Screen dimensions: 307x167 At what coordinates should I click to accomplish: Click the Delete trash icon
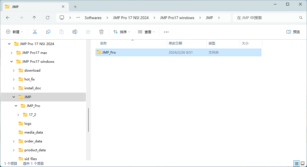tap(101, 32)
